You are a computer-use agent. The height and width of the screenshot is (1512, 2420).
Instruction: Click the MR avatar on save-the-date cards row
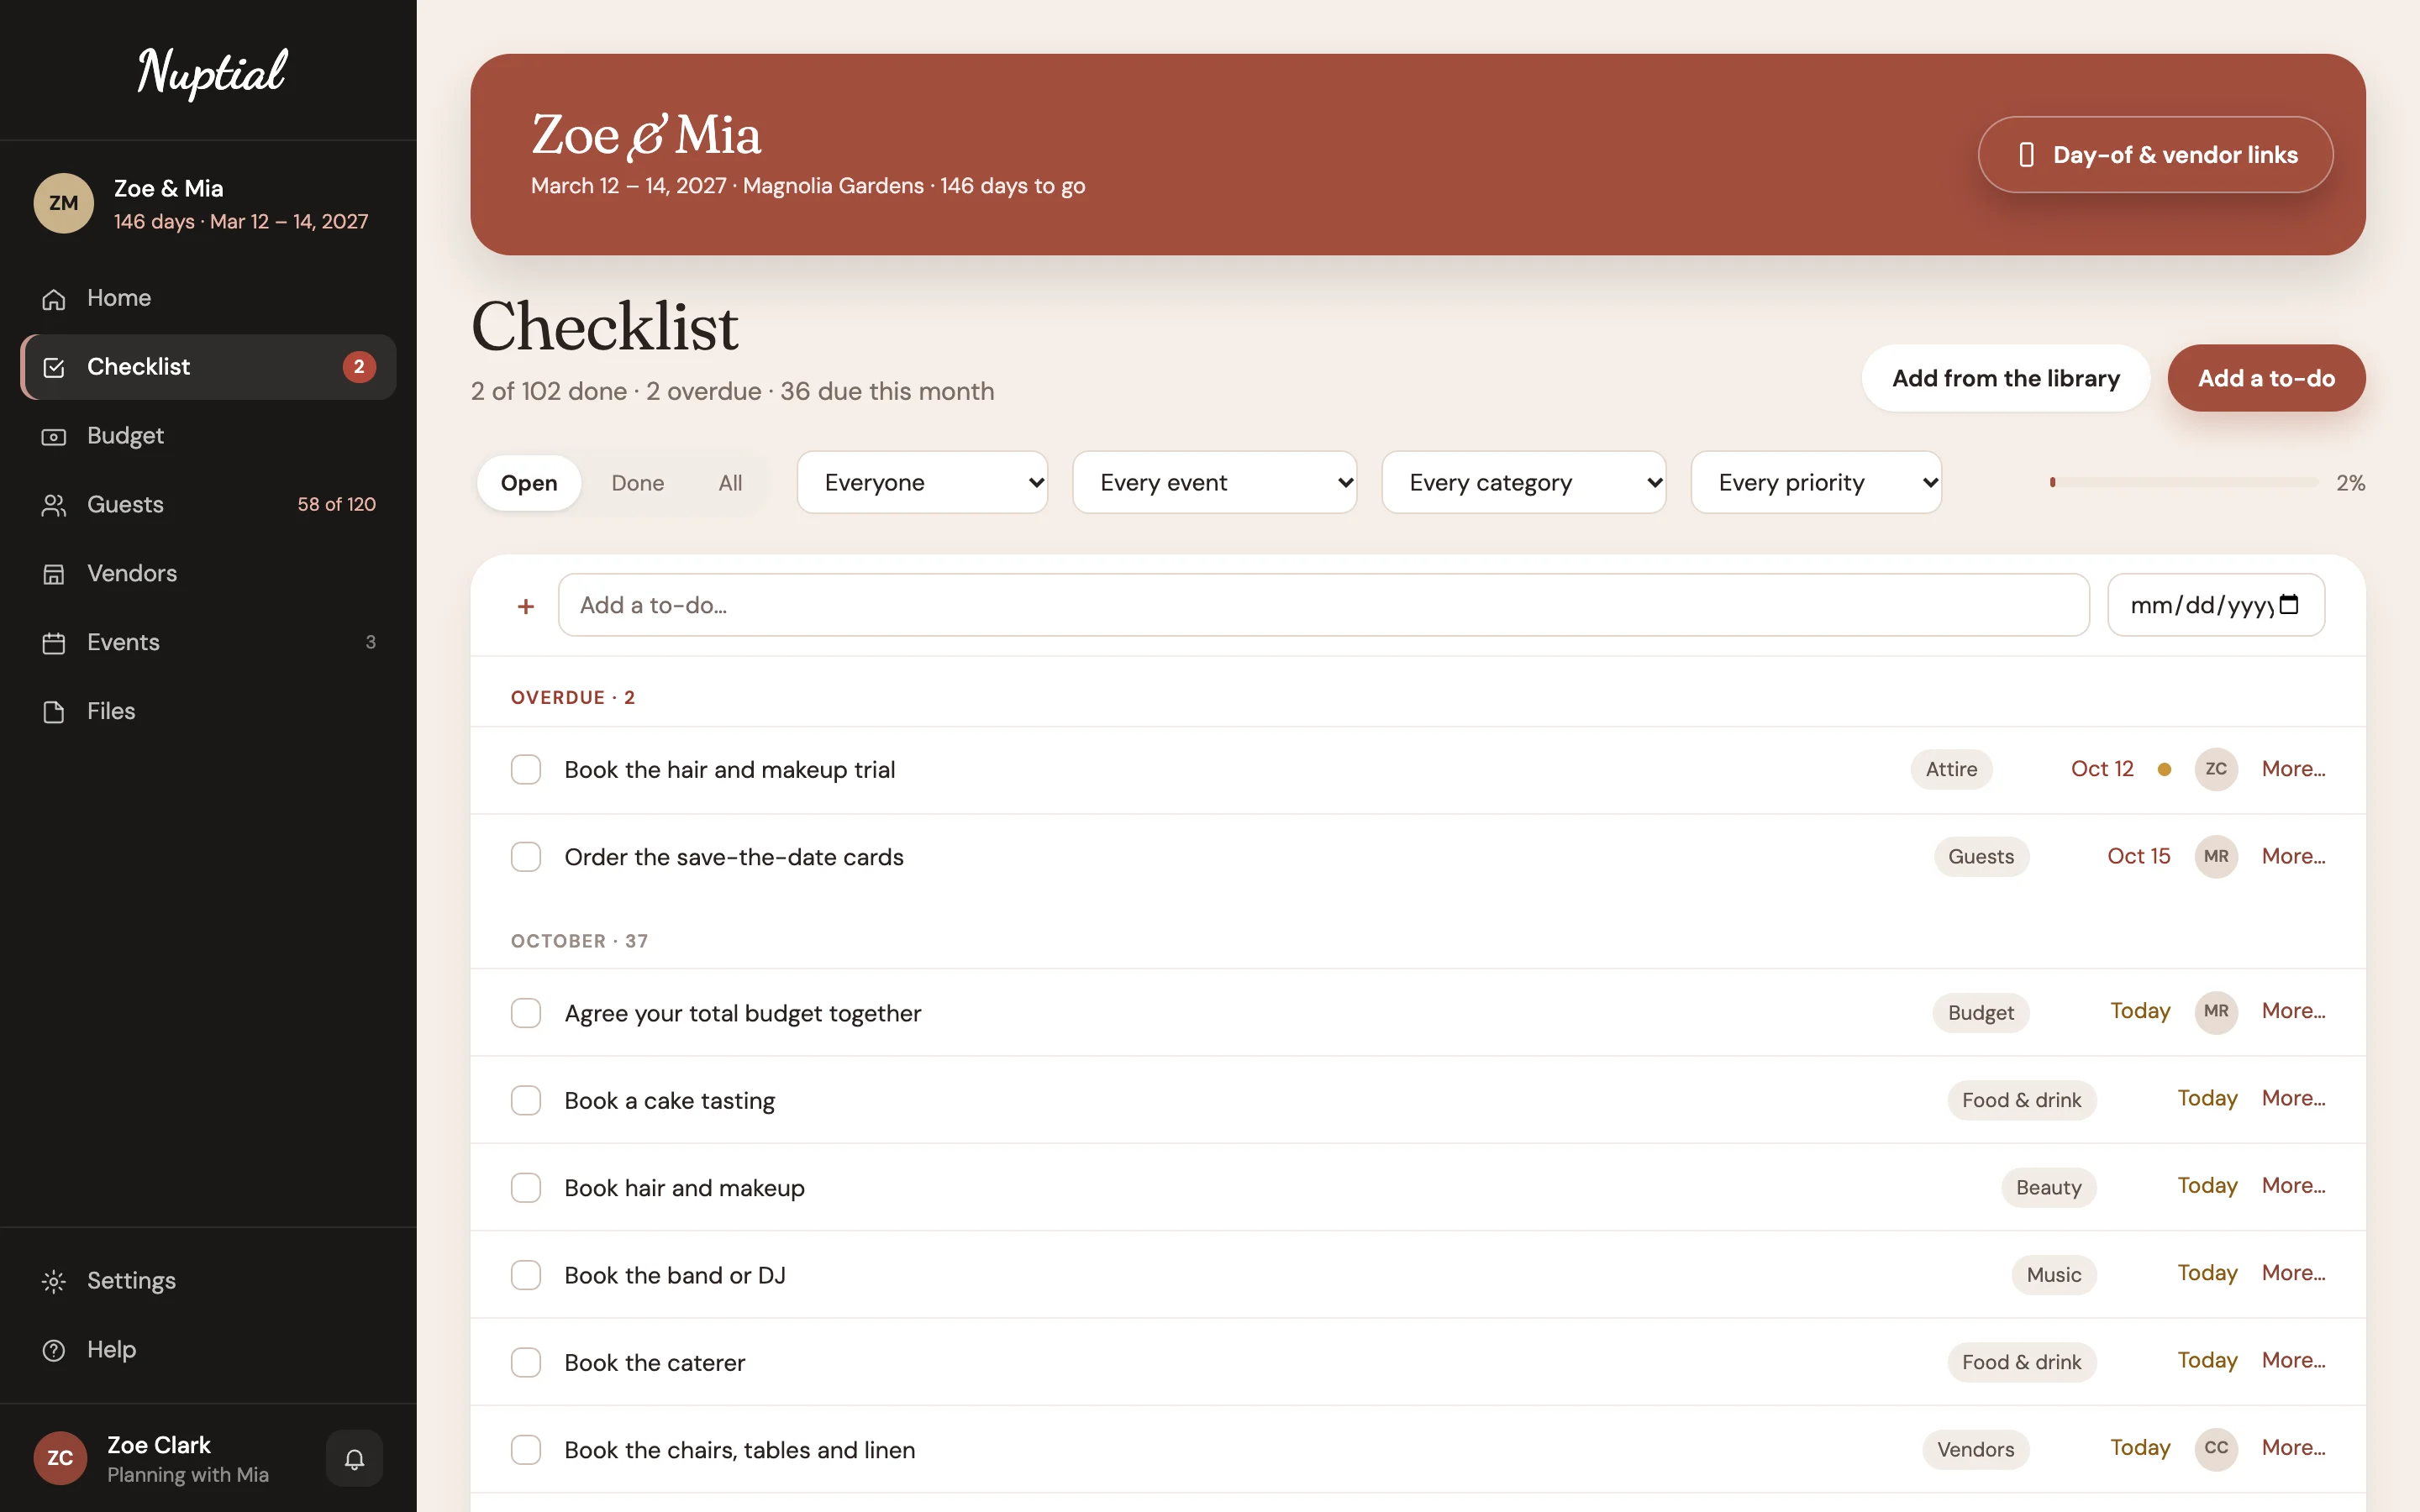[x=2216, y=856]
